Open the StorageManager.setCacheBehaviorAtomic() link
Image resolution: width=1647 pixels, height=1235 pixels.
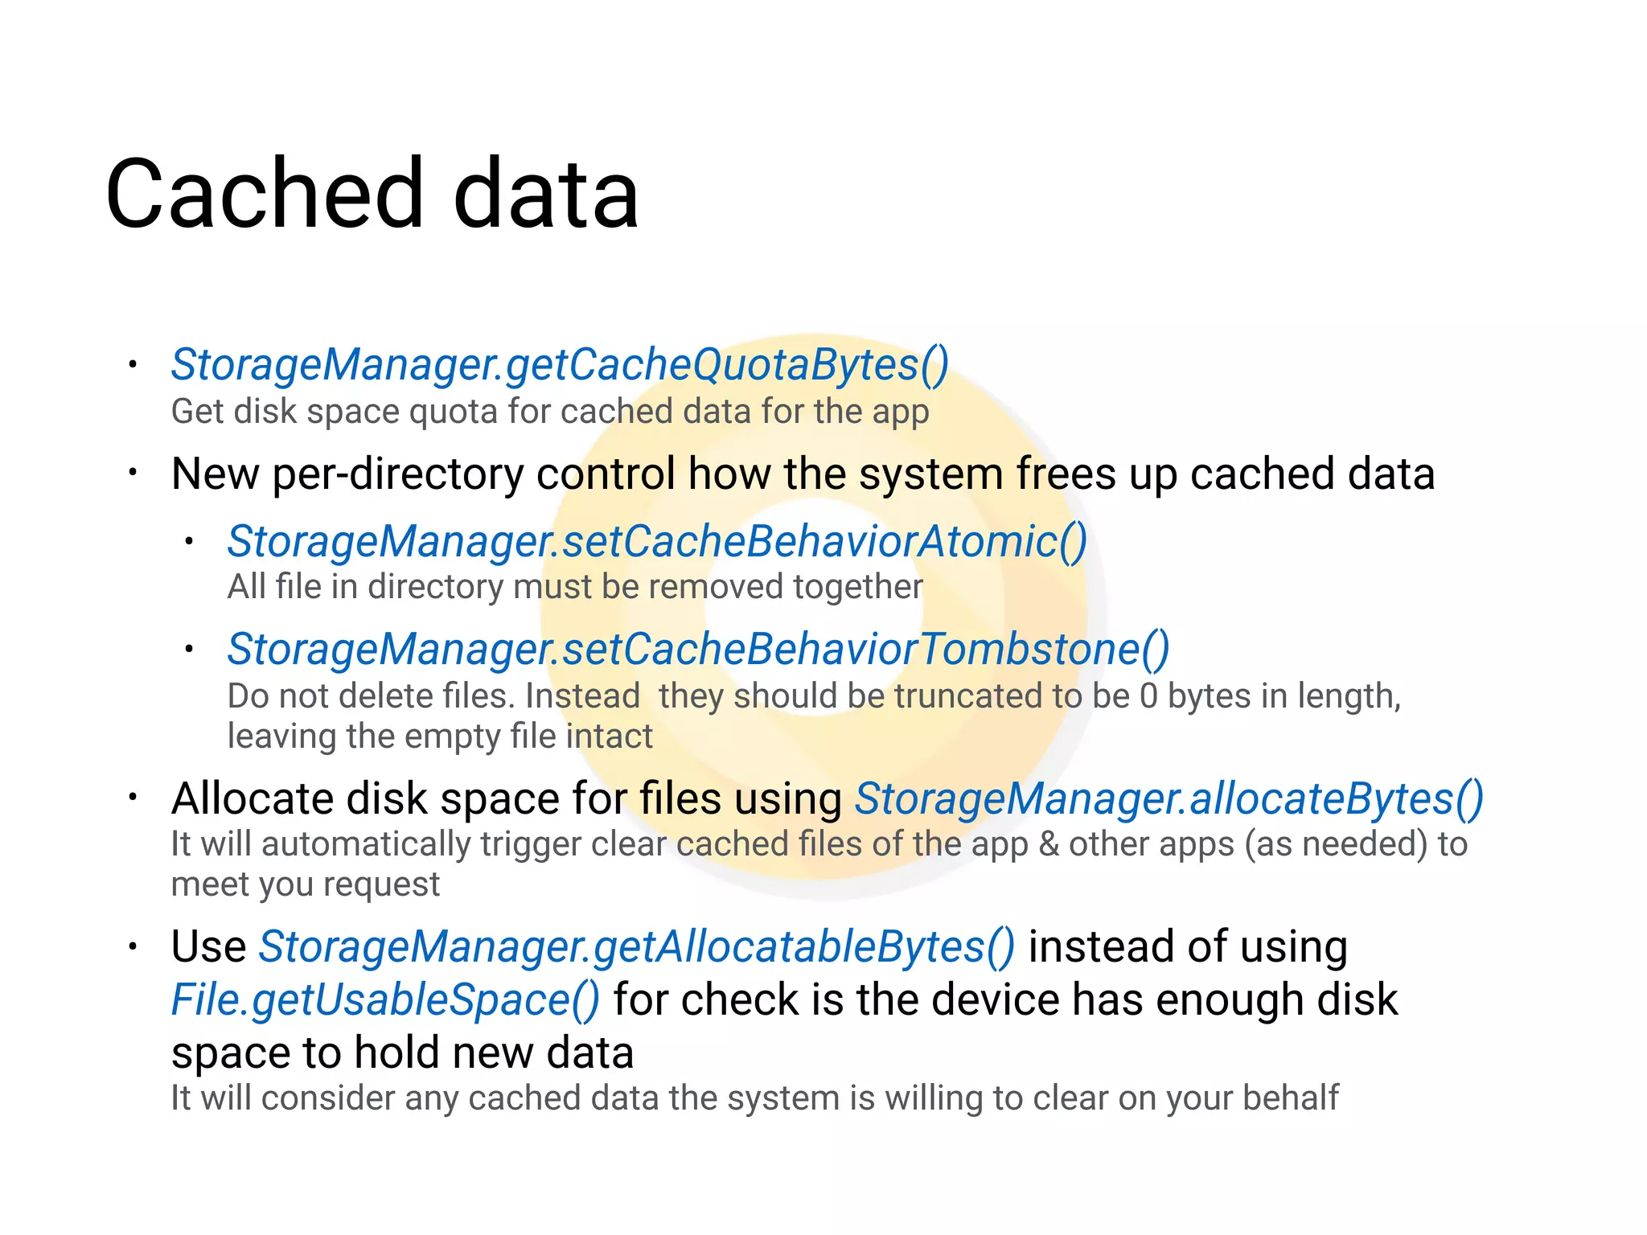click(657, 542)
